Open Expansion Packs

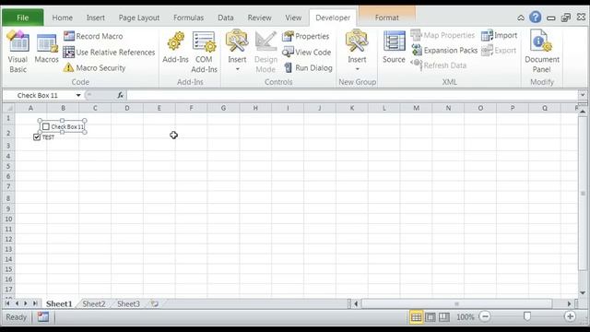(x=444, y=50)
